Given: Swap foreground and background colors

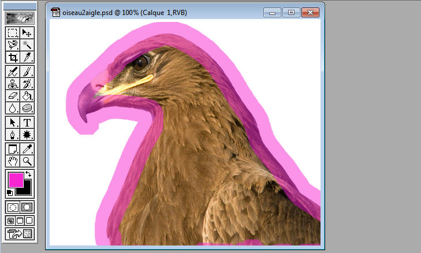Looking at the screenshot, I should pyautogui.click(x=28, y=174).
